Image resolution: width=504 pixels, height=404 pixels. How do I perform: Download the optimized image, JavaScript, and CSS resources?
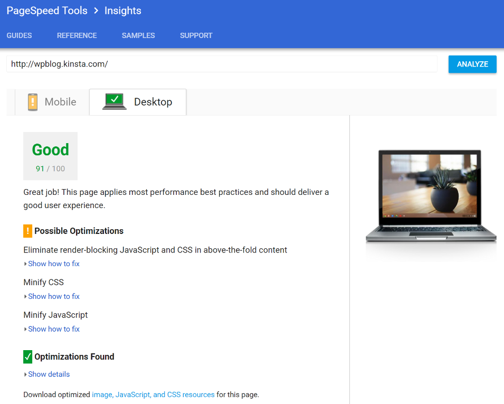coord(153,394)
